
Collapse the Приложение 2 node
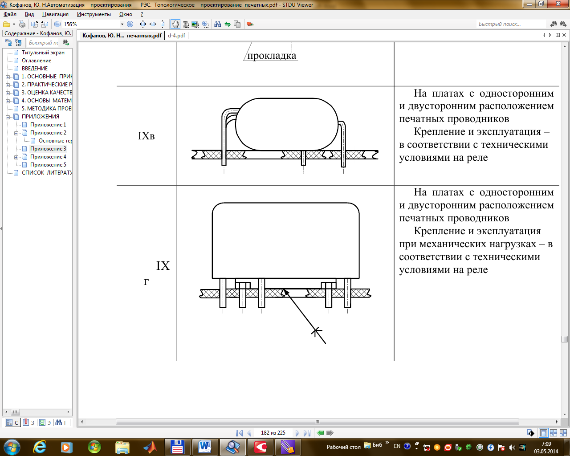[x=16, y=133]
